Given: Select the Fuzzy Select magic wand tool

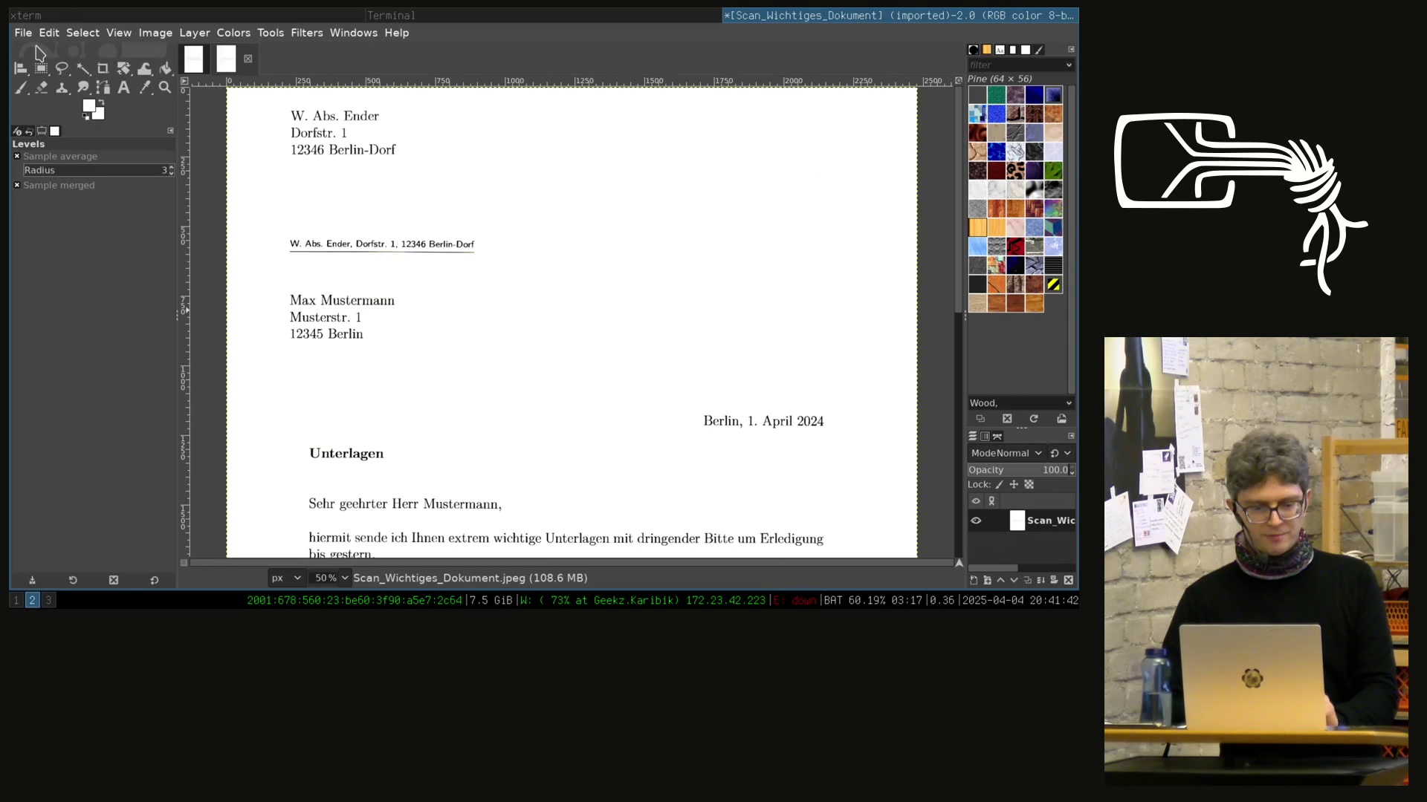Looking at the screenshot, I should [x=83, y=69].
